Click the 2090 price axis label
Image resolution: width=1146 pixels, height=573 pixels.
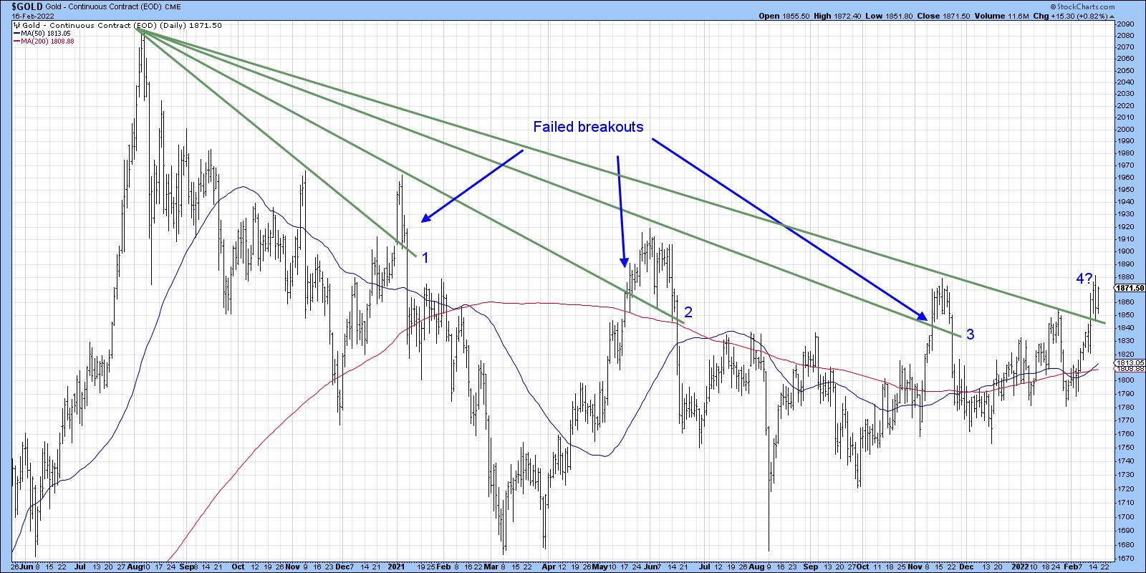tap(1124, 24)
